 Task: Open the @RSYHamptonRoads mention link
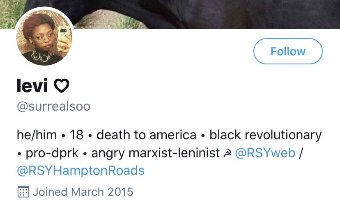80,170
